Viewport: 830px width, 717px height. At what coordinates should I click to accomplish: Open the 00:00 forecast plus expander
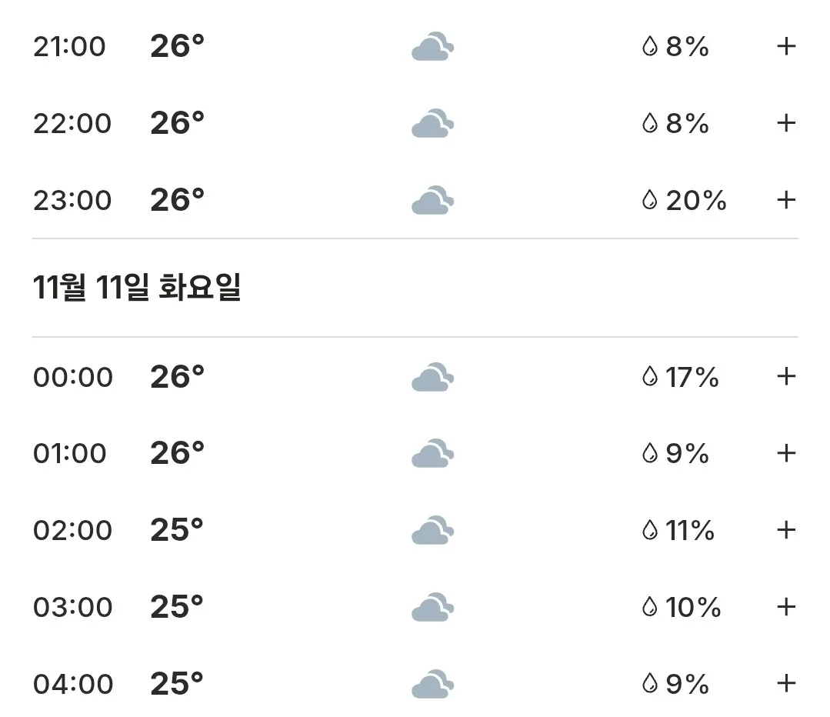786,376
